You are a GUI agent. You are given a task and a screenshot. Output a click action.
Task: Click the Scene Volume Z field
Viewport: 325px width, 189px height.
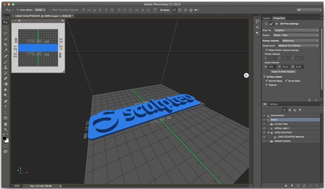click(x=299, y=67)
